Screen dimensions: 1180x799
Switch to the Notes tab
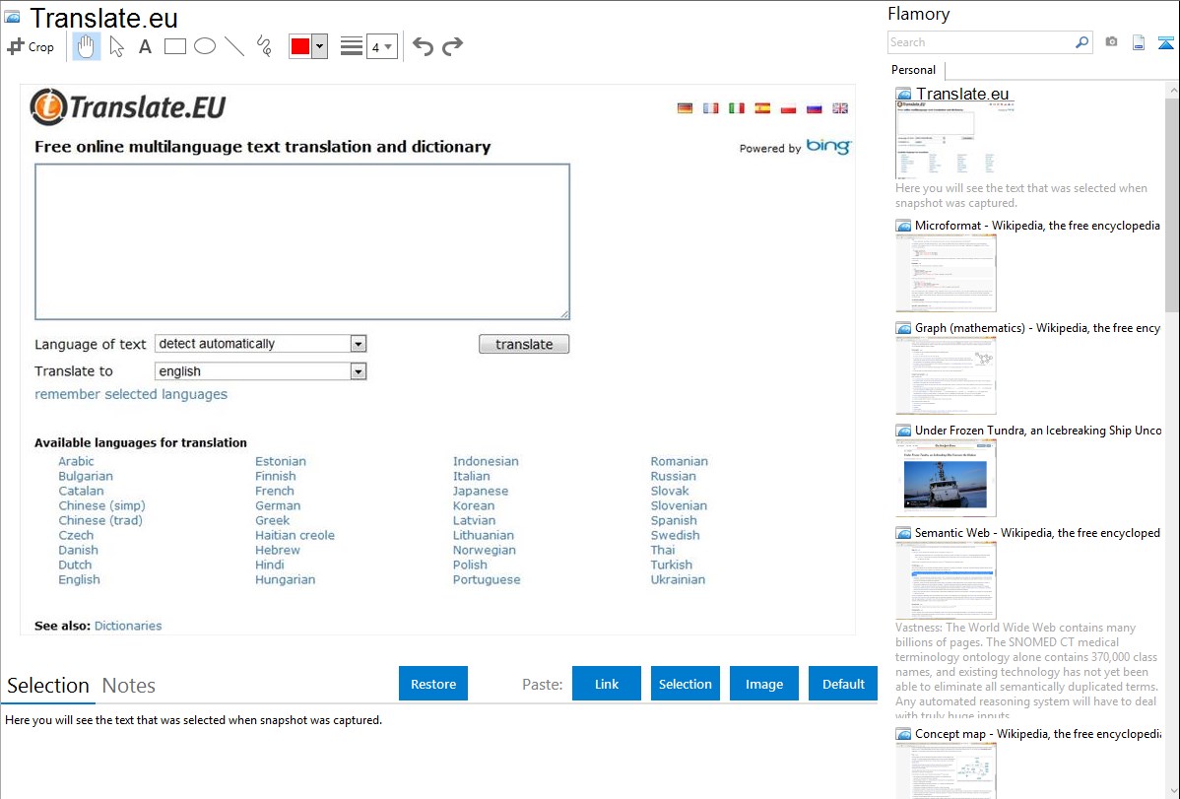(x=129, y=686)
